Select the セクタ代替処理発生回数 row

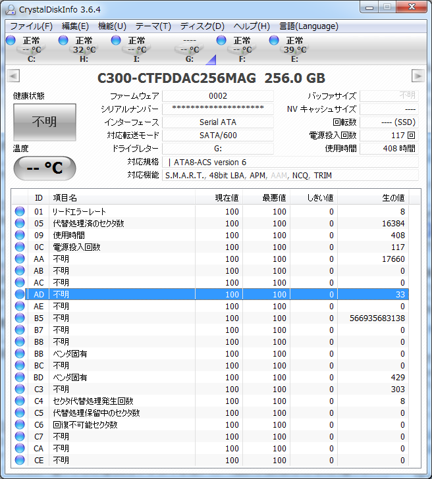[210, 401]
